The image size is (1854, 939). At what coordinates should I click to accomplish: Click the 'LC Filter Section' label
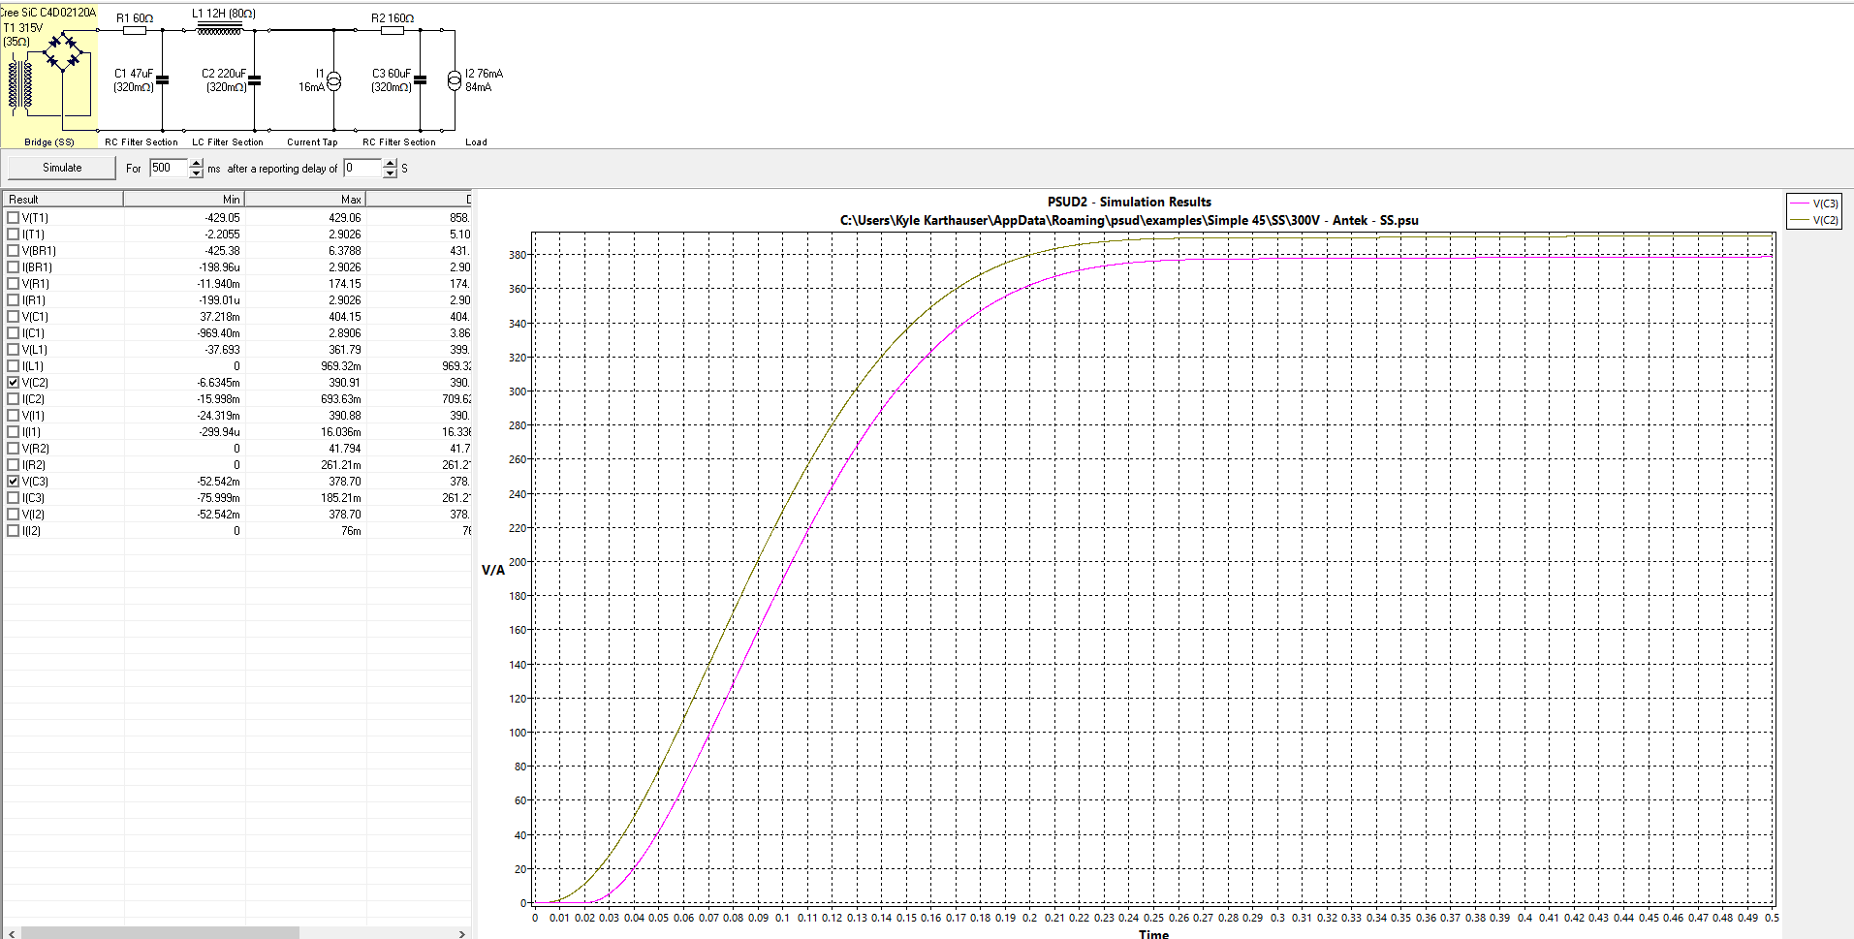pyautogui.click(x=228, y=142)
